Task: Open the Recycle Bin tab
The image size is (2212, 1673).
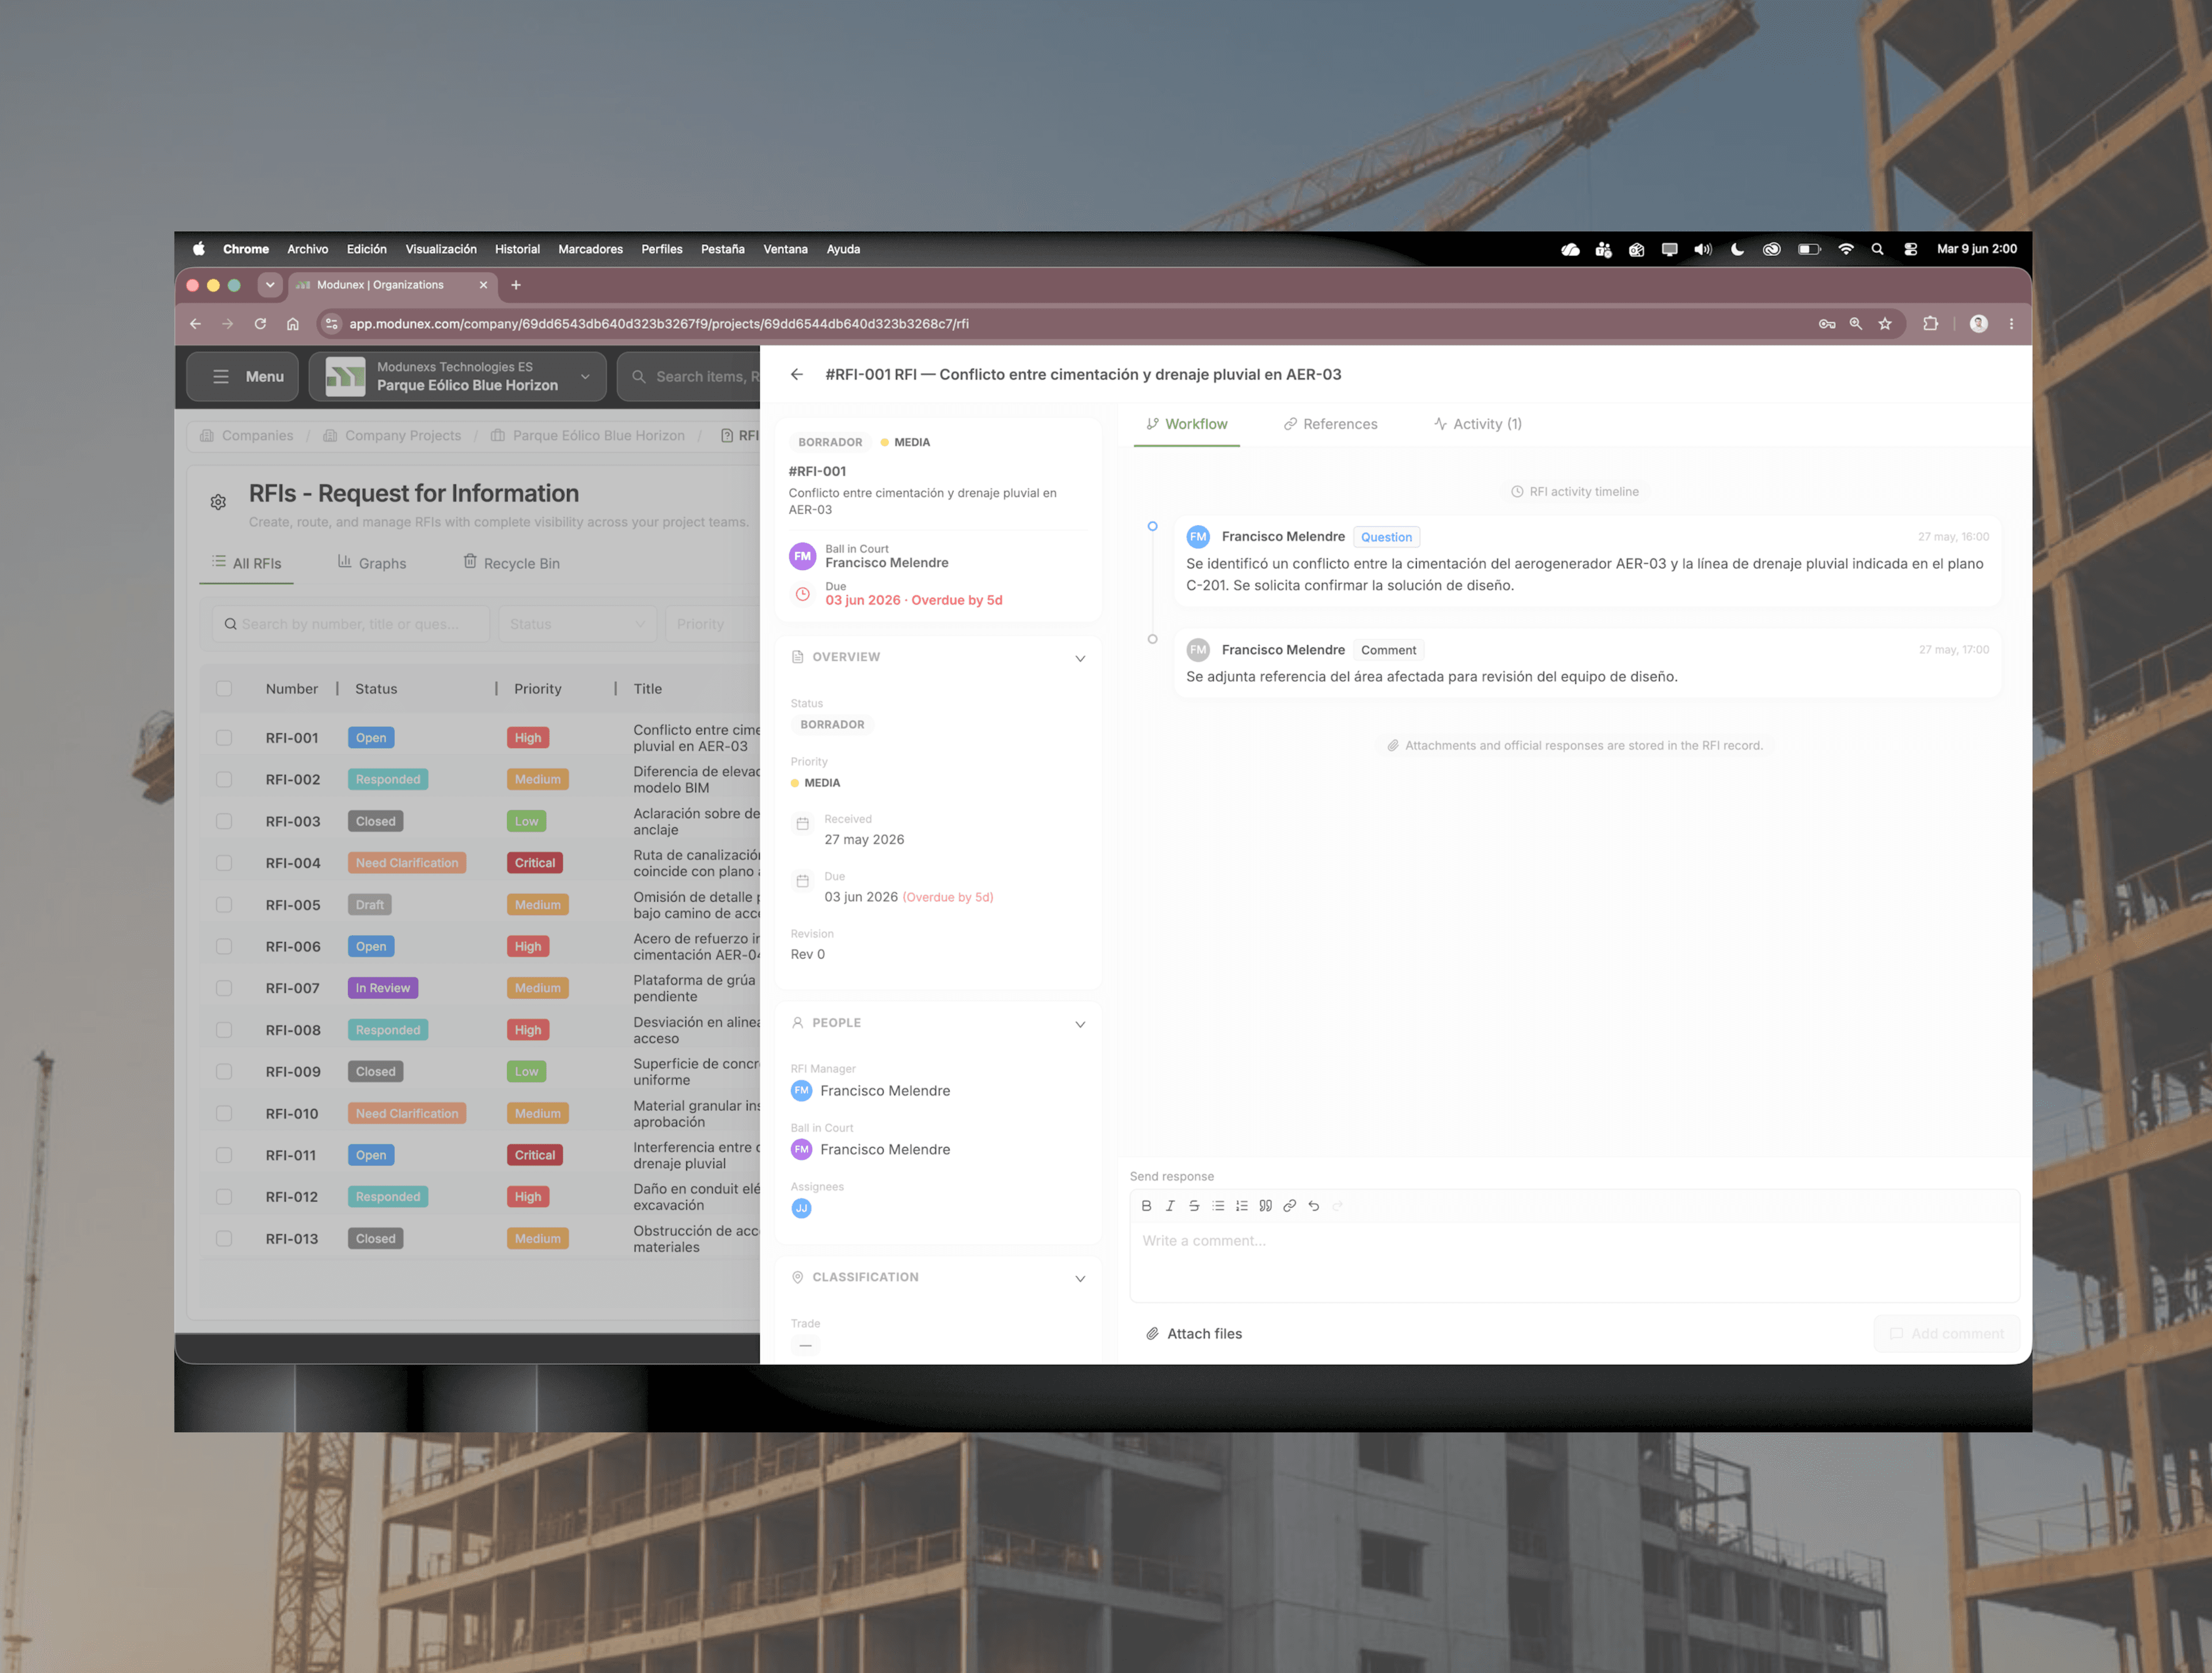Action: coord(511,563)
